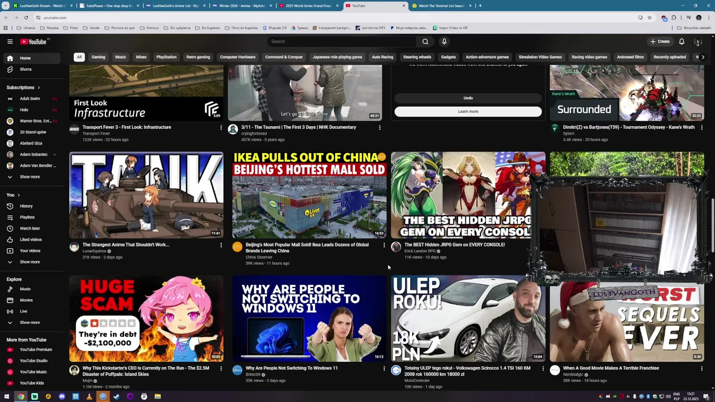The width and height of the screenshot is (715, 402).
Task: Open Your videos in the sidebar
Action: pos(33,251)
